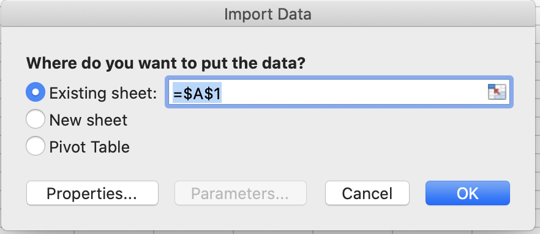Open the Properties... dialog
The width and height of the screenshot is (540, 234).
92,194
